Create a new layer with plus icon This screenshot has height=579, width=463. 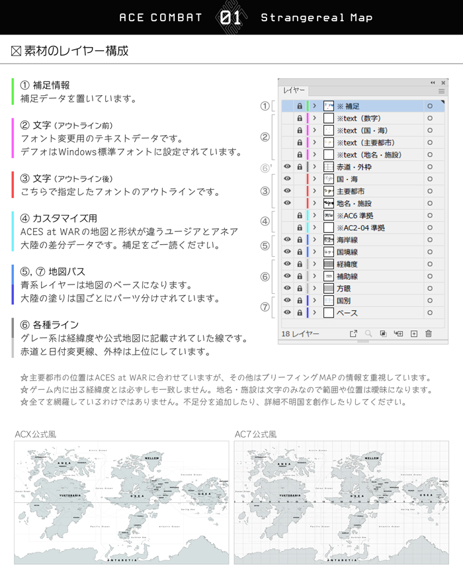click(x=414, y=334)
